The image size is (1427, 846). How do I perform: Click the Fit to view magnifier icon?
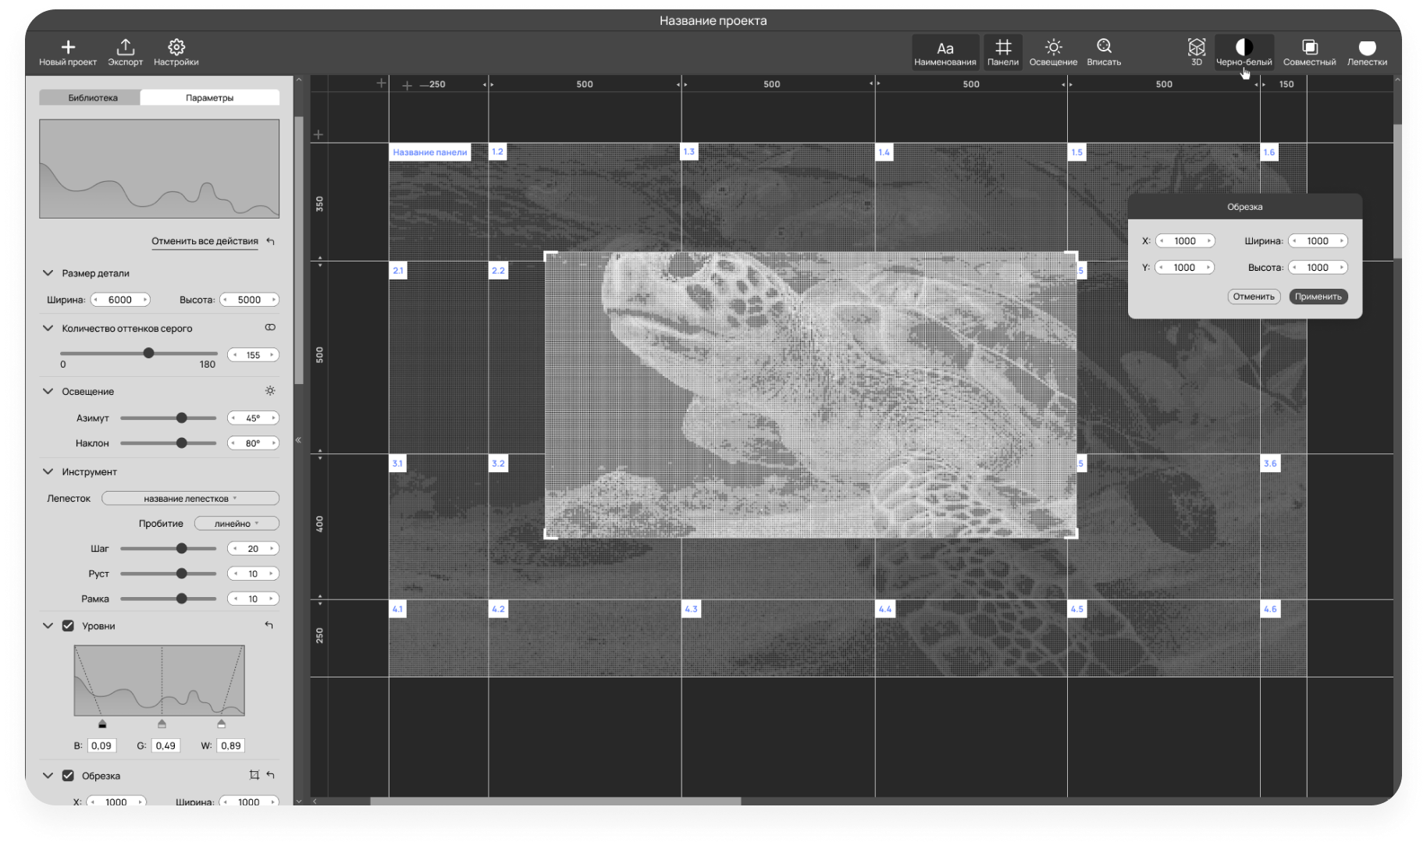tap(1104, 48)
